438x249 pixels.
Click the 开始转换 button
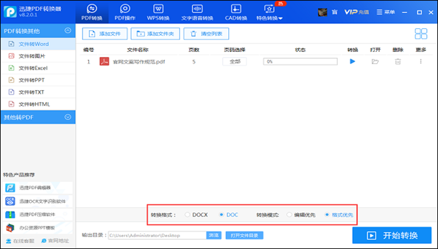(x=392, y=235)
